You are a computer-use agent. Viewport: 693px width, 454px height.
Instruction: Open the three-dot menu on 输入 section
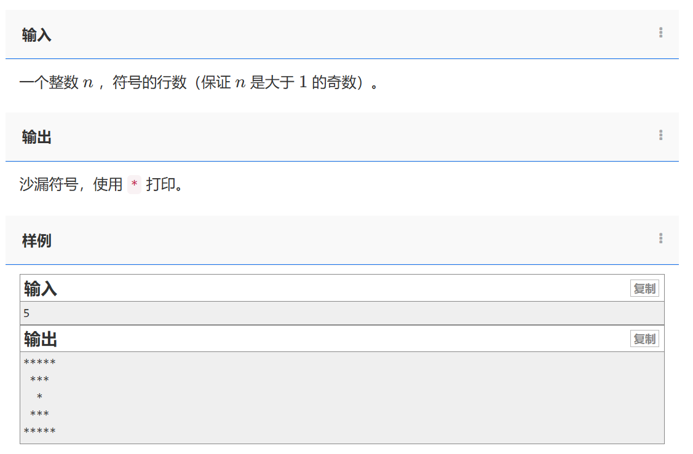660,33
